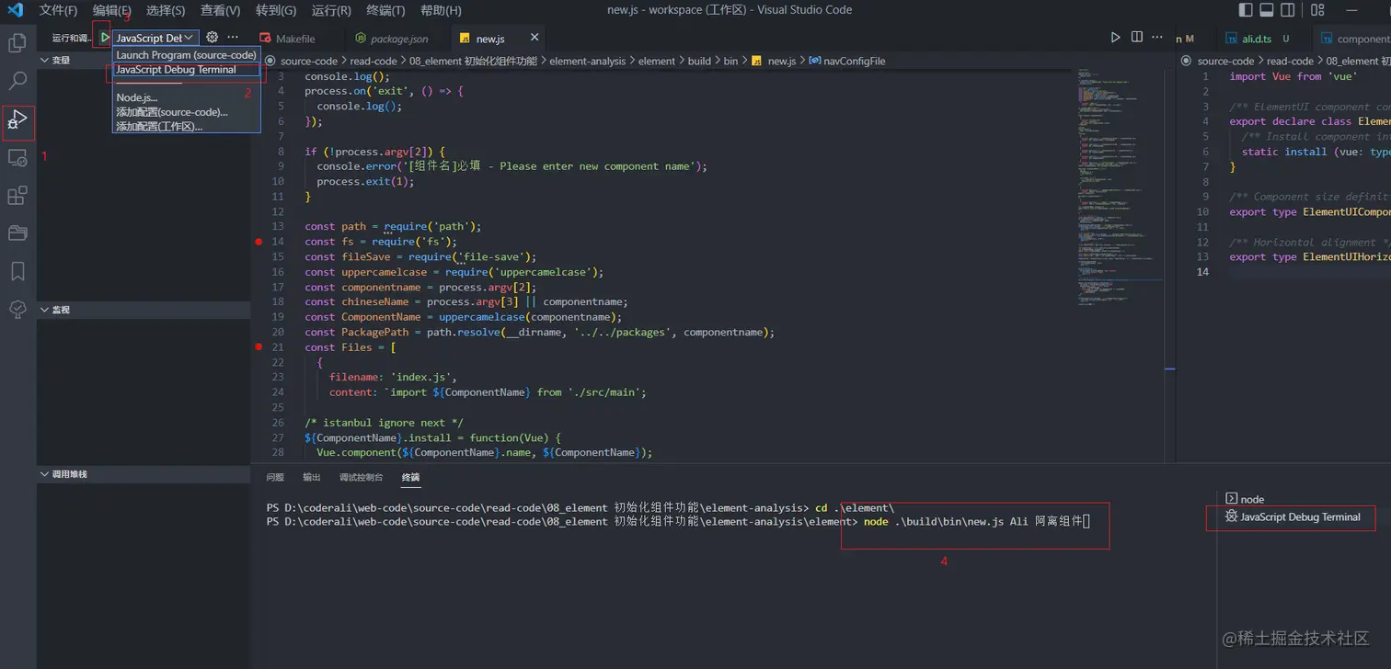Select JavaScript Debug Terminal in terminal list
Image resolution: width=1391 pixels, height=669 pixels.
click(x=1299, y=517)
